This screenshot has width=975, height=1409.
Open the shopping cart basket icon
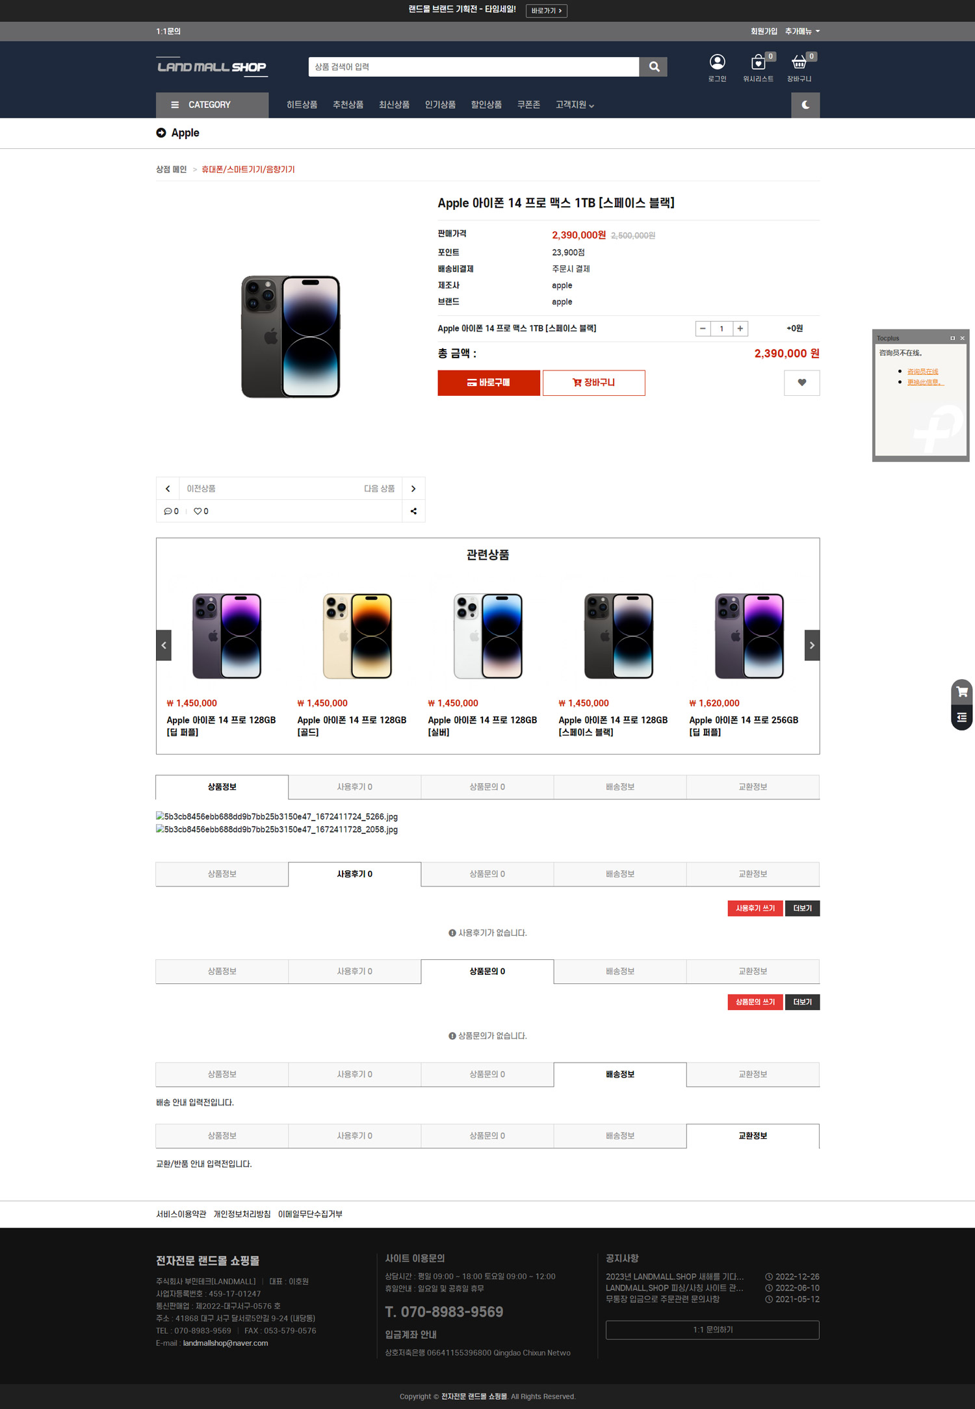[799, 62]
